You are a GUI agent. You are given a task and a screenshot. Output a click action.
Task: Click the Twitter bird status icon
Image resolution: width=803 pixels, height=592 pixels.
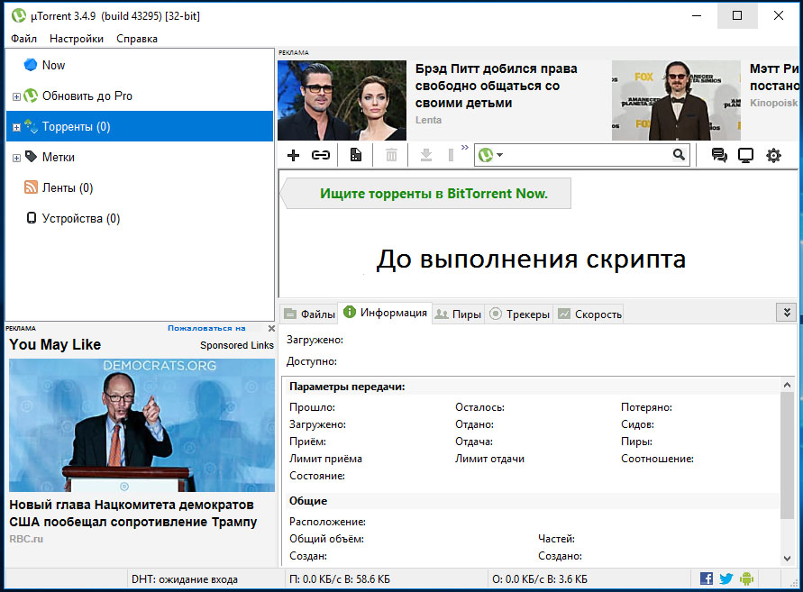tap(726, 578)
